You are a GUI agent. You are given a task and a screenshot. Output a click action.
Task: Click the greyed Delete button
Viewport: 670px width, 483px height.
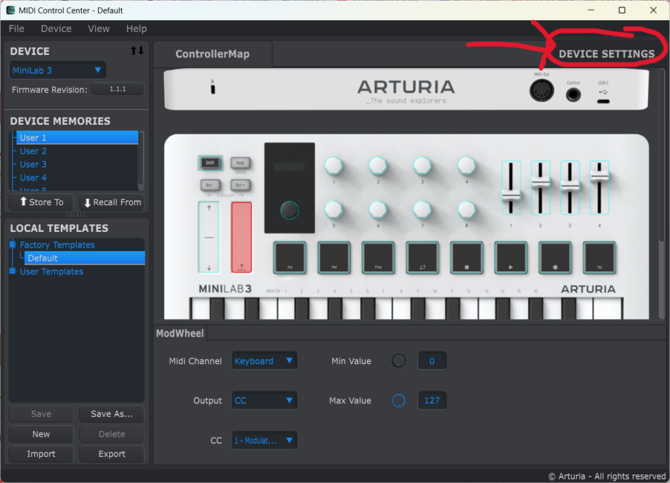point(112,434)
